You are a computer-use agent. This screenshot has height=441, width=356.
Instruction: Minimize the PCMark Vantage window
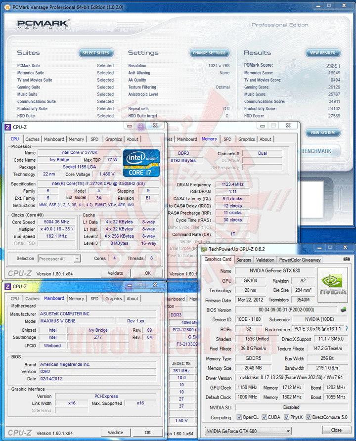(x=318, y=6)
